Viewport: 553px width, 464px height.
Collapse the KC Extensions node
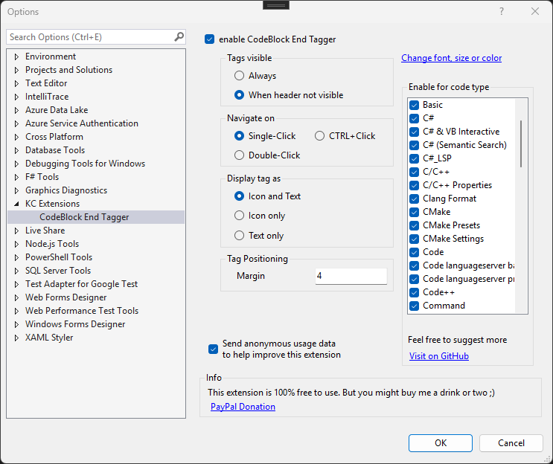click(16, 204)
